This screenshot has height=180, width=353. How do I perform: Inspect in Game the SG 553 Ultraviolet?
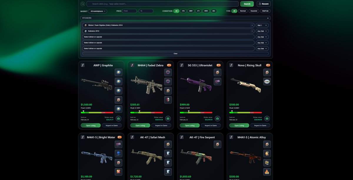pos(211,125)
